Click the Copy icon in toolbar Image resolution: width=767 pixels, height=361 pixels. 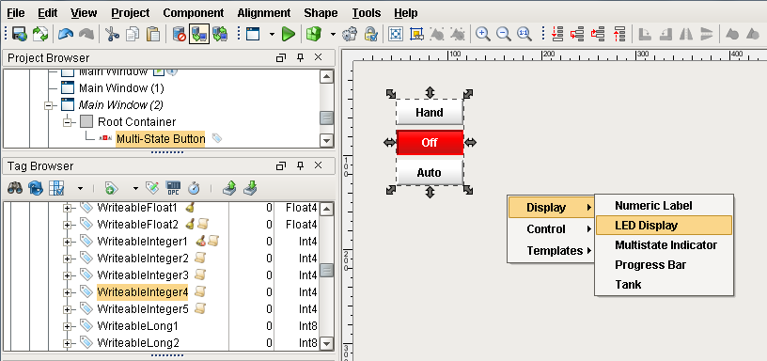[133, 34]
